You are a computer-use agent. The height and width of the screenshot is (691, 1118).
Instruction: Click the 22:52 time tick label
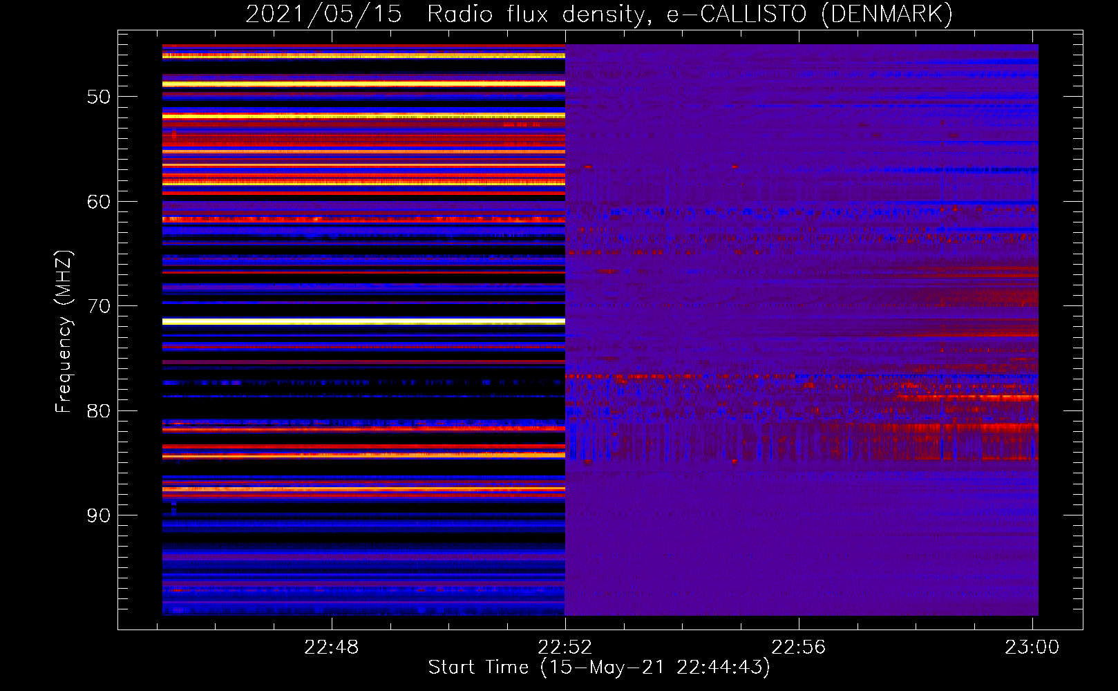tap(565, 647)
